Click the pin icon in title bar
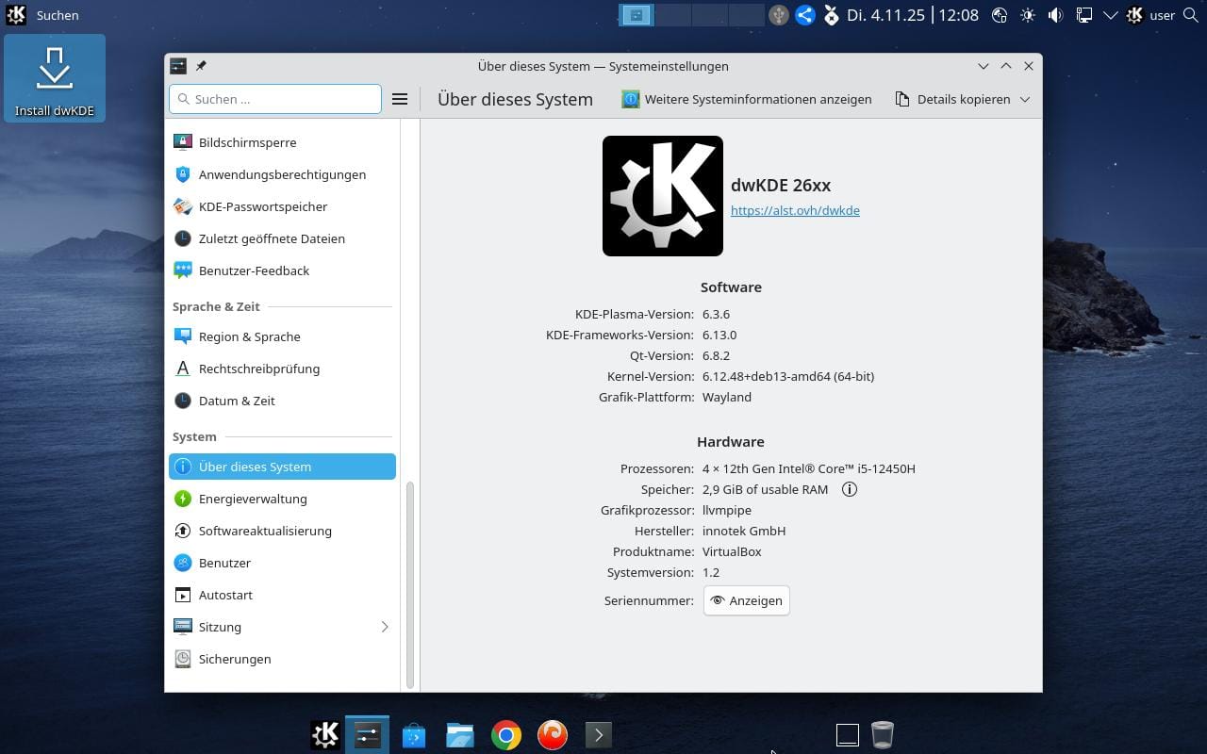Screen dimensions: 1207x754 pyautogui.click(x=201, y=66)
